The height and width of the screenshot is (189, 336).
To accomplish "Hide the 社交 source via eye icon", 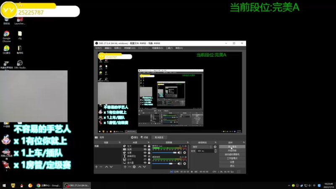I will pos(145,146).
